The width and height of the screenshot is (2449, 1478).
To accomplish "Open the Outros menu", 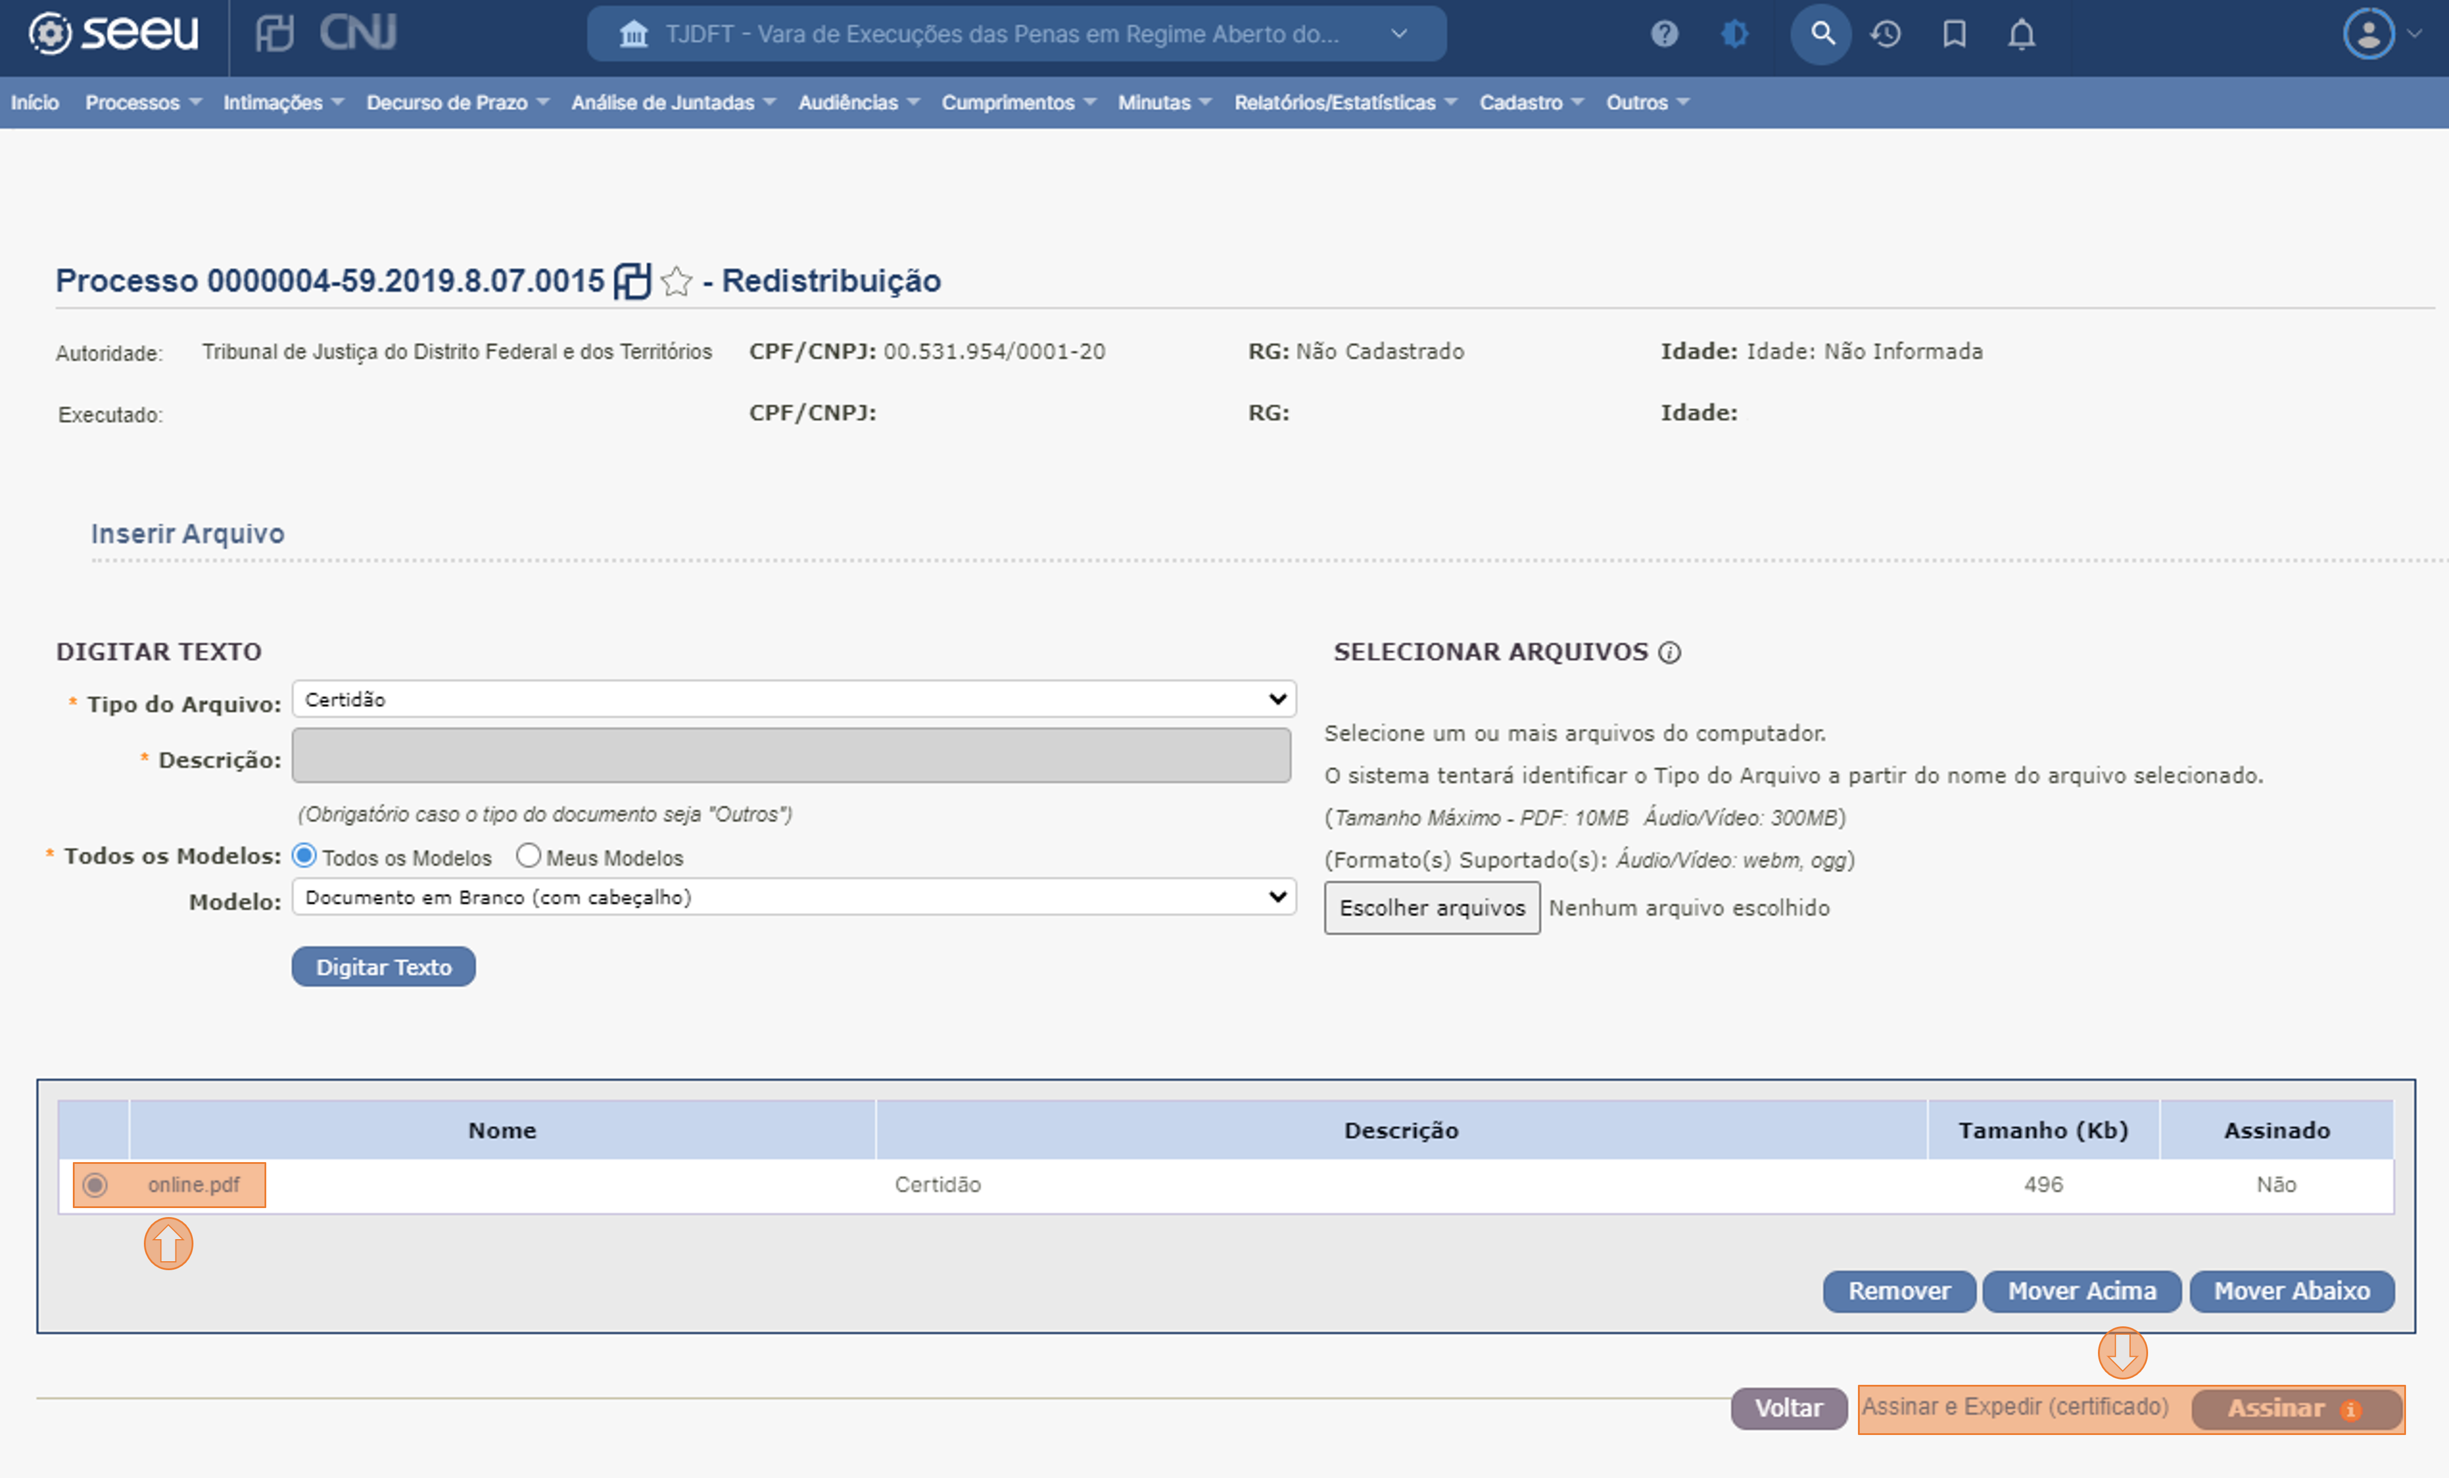I will tap(1647, 102).
